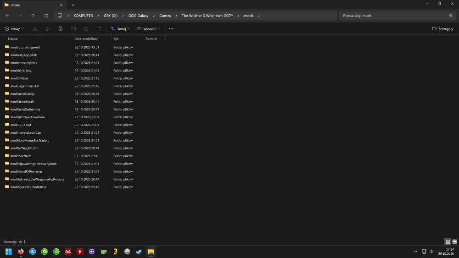Navigate to GRY (D:) breadcrumb

[110, 16]
